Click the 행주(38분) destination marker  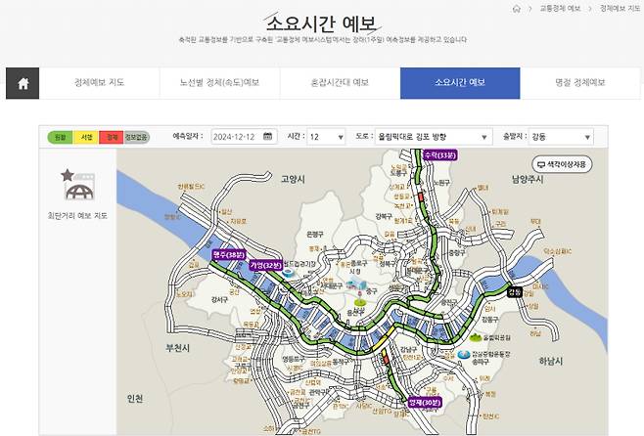(x=229, y=255)
